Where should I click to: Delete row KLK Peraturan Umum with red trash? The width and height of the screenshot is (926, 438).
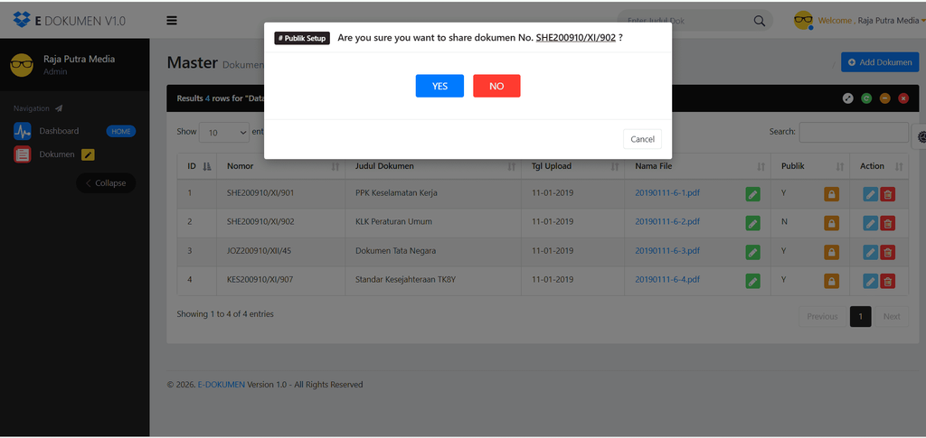pyautogui.click(x=888, y=223)
